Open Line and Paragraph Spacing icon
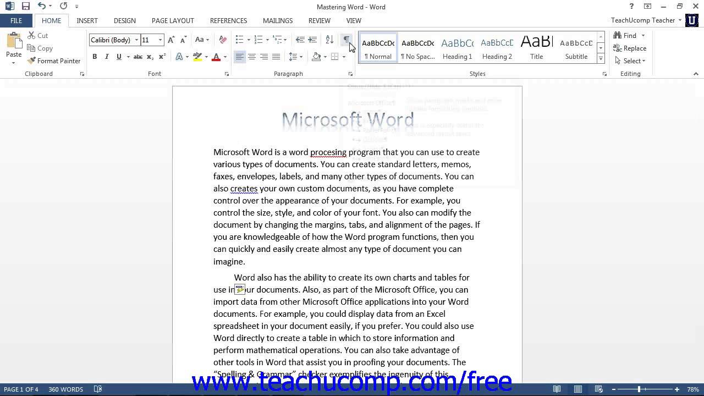704x396 pixels. tap(293, 57)
